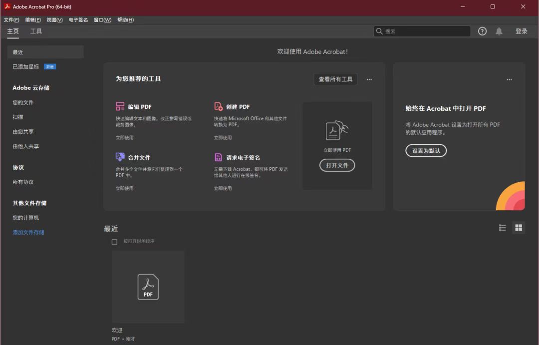The image size is (539, 345).
Task: Open the 窗口(W) menu
Action: 102,20
